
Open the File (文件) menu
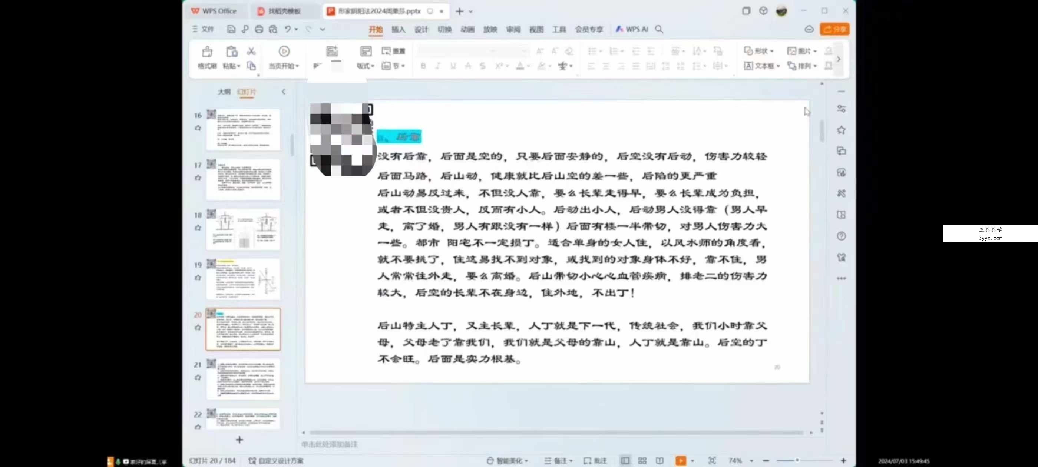pyautogui.click(x=203, y=29)
